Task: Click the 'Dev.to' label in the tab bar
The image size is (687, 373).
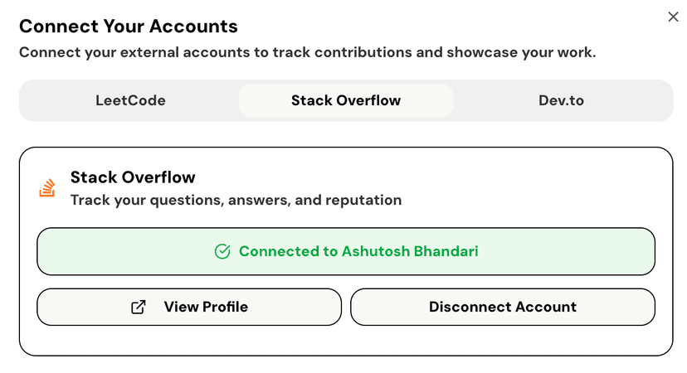Action: click(x=561, y=100)
